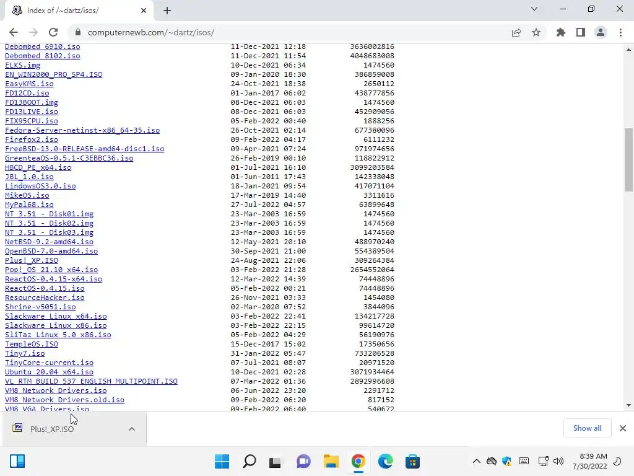Click the padlock site info icon
The image size is (634, 476).
pos(79,32)
